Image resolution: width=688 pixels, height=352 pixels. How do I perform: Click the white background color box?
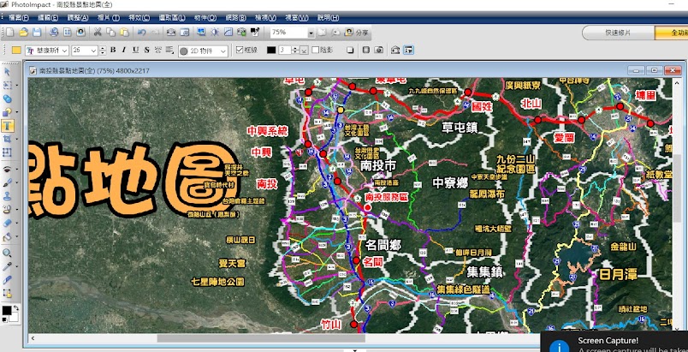tap(14, 317)
